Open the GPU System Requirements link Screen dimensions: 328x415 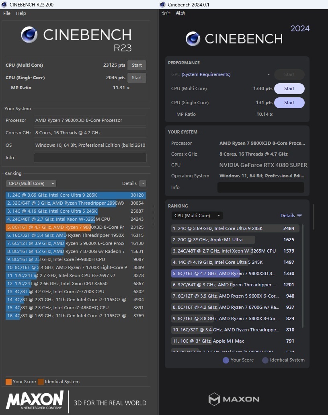[206, 74]
